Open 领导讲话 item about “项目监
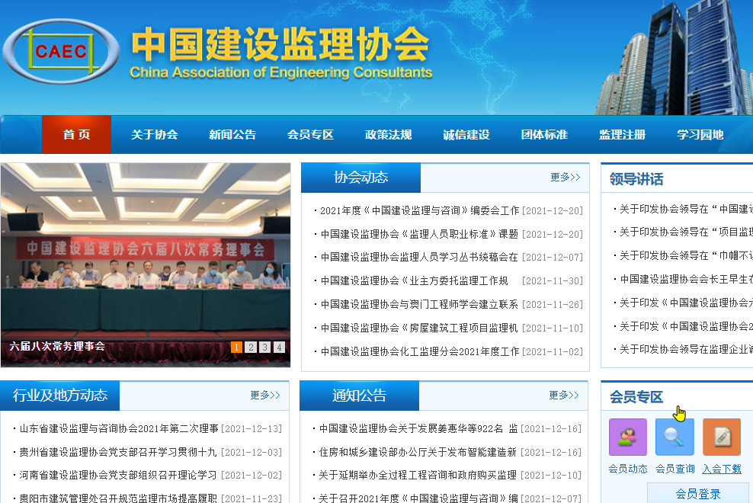Screen dimensions: 753x503 pyautogui.click(x=686, y=232)
